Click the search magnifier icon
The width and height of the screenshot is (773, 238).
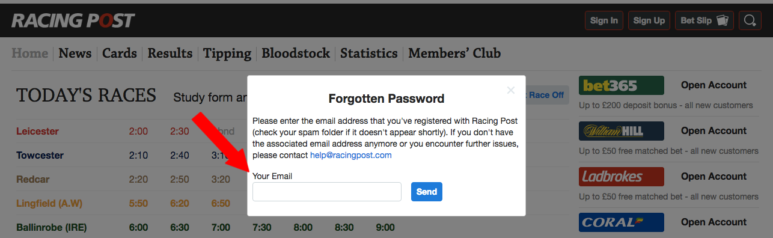(x=750, y=20)
